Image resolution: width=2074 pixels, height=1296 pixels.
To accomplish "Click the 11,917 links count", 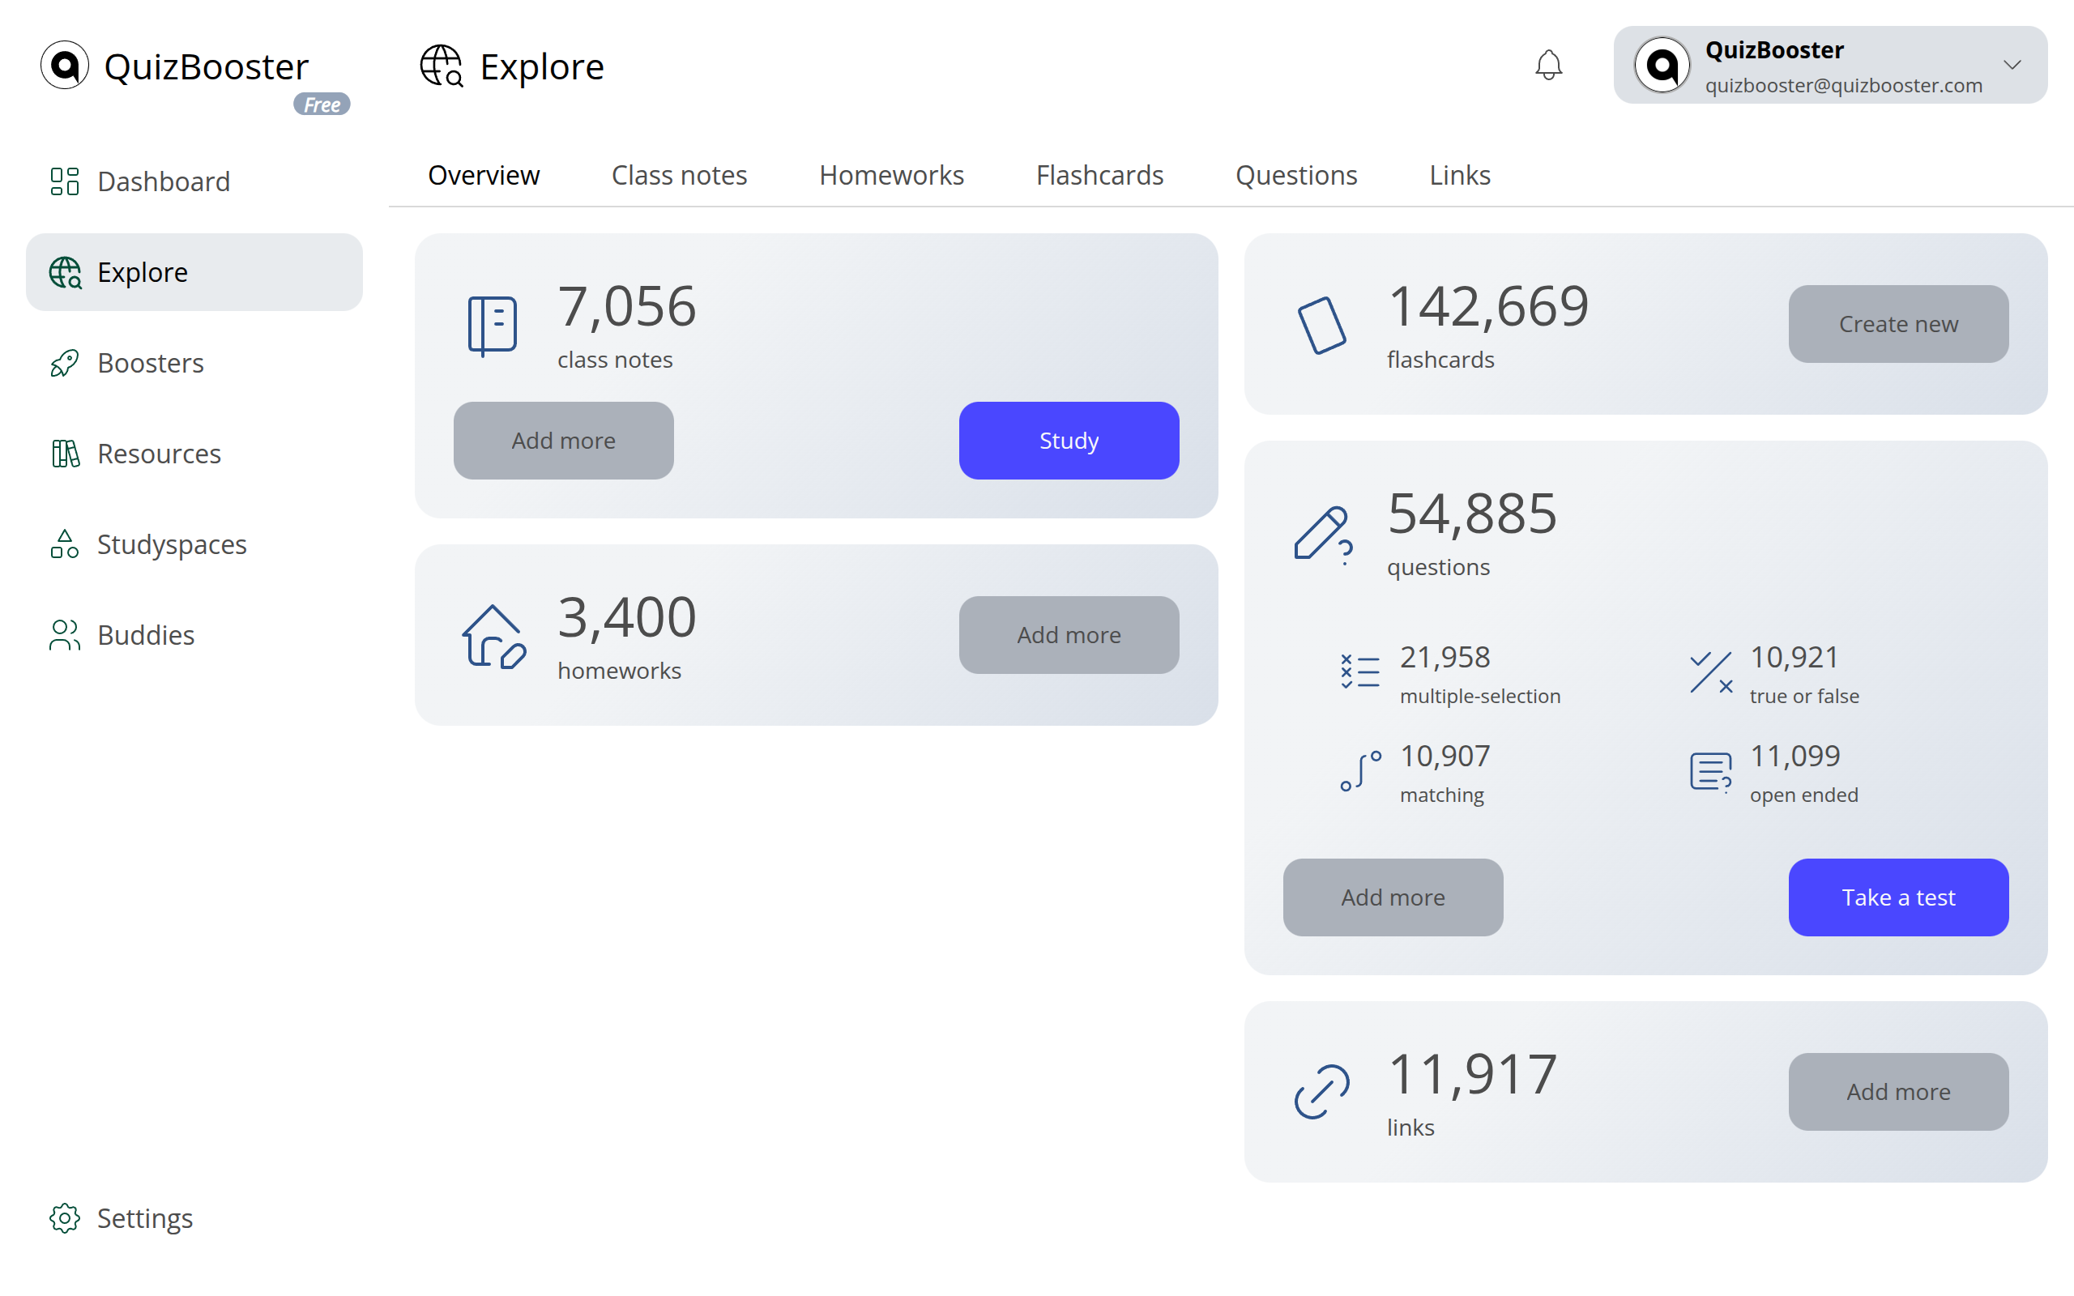I will (x=1471, y=1075).
